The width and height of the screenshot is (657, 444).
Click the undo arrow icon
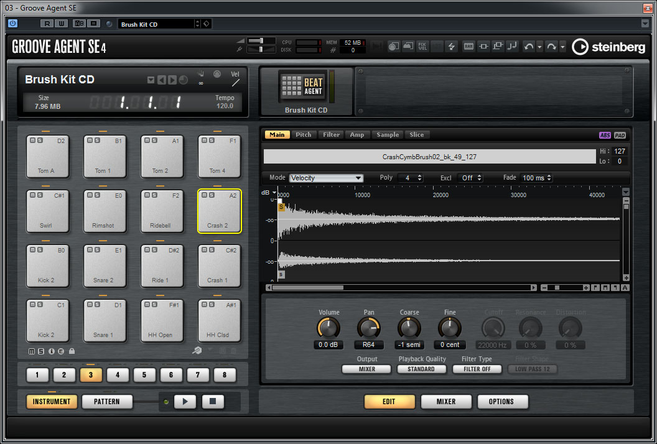pyautogui.click(x=529, y=47)
